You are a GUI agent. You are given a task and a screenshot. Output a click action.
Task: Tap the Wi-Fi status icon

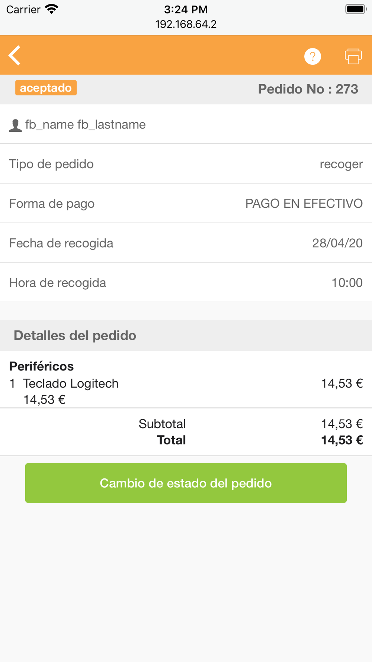[51, 9]
